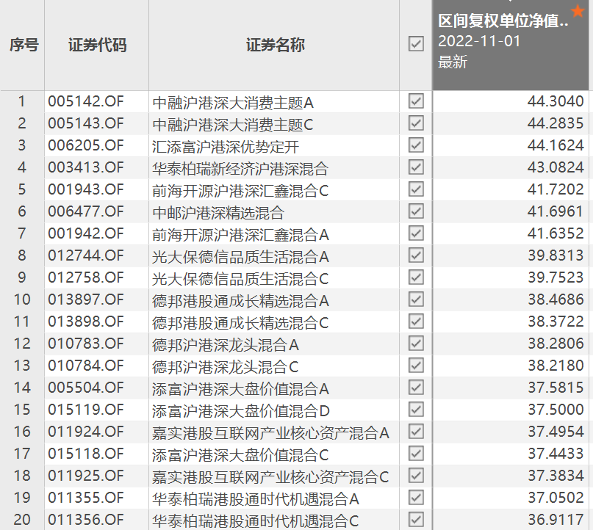Viewport: 593px width, 530px height.
Task: Open fund name 德邦沪港深龙头混合C
Action: (226, 366)
